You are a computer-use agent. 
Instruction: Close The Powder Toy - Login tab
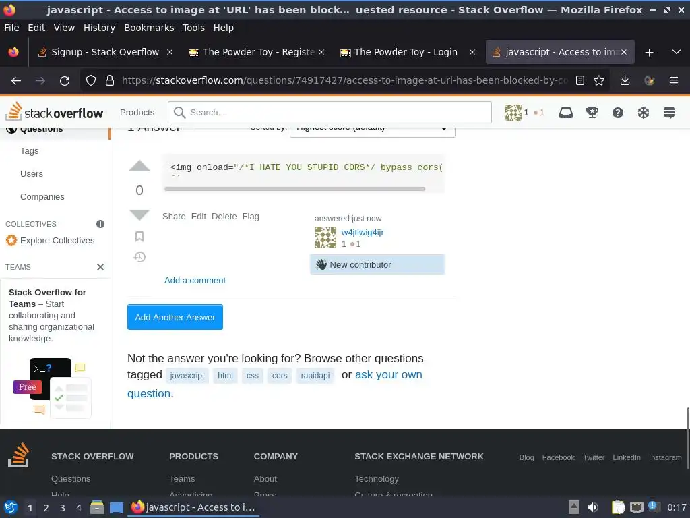coord(472,53)
